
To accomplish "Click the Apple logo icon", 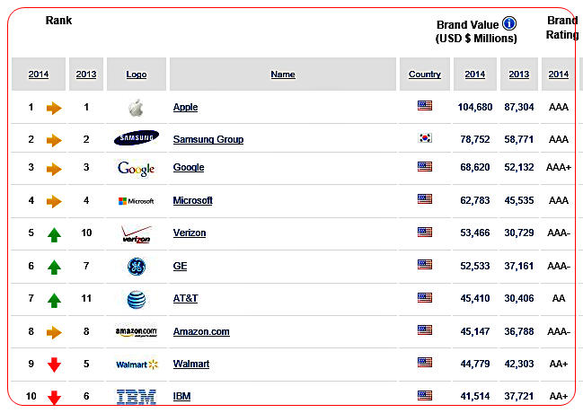I will tap(136, 108).
